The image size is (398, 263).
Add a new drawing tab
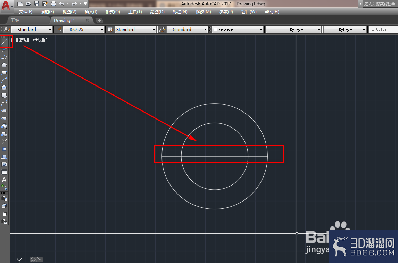click(99, 20)
